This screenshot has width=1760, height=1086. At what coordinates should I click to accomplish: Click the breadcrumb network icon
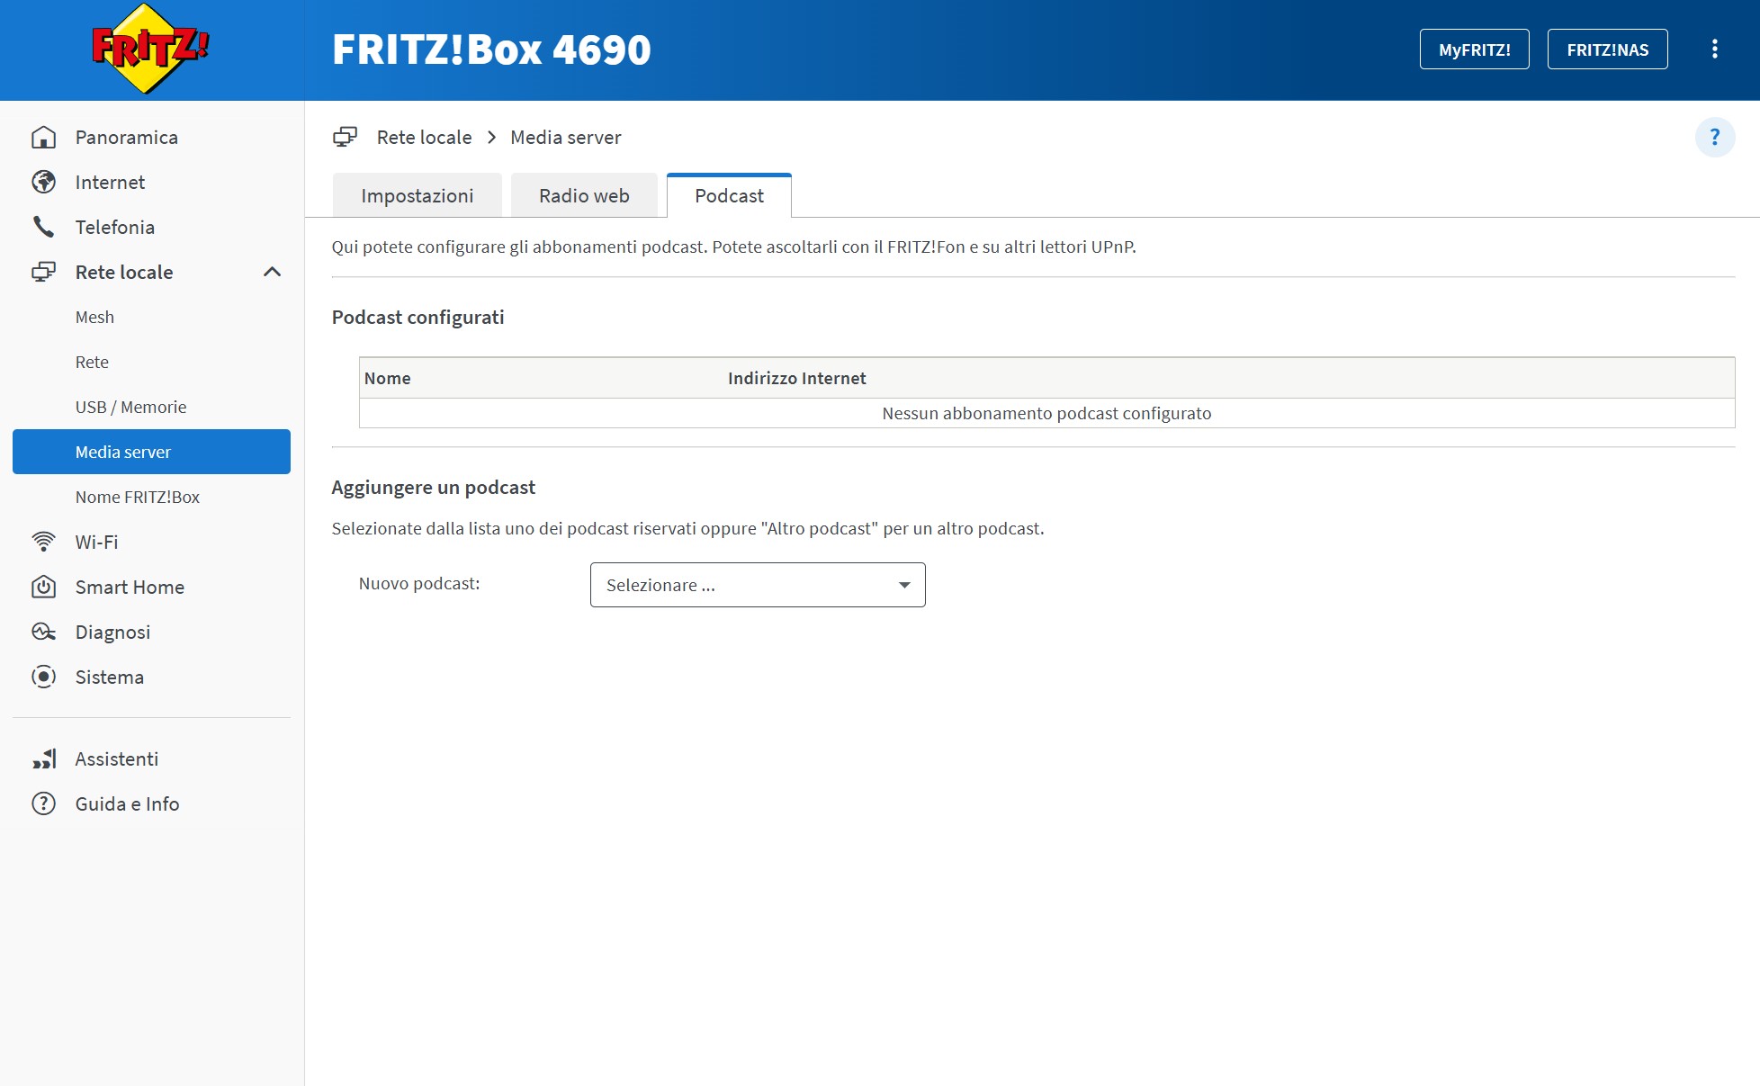pos(345,137)
